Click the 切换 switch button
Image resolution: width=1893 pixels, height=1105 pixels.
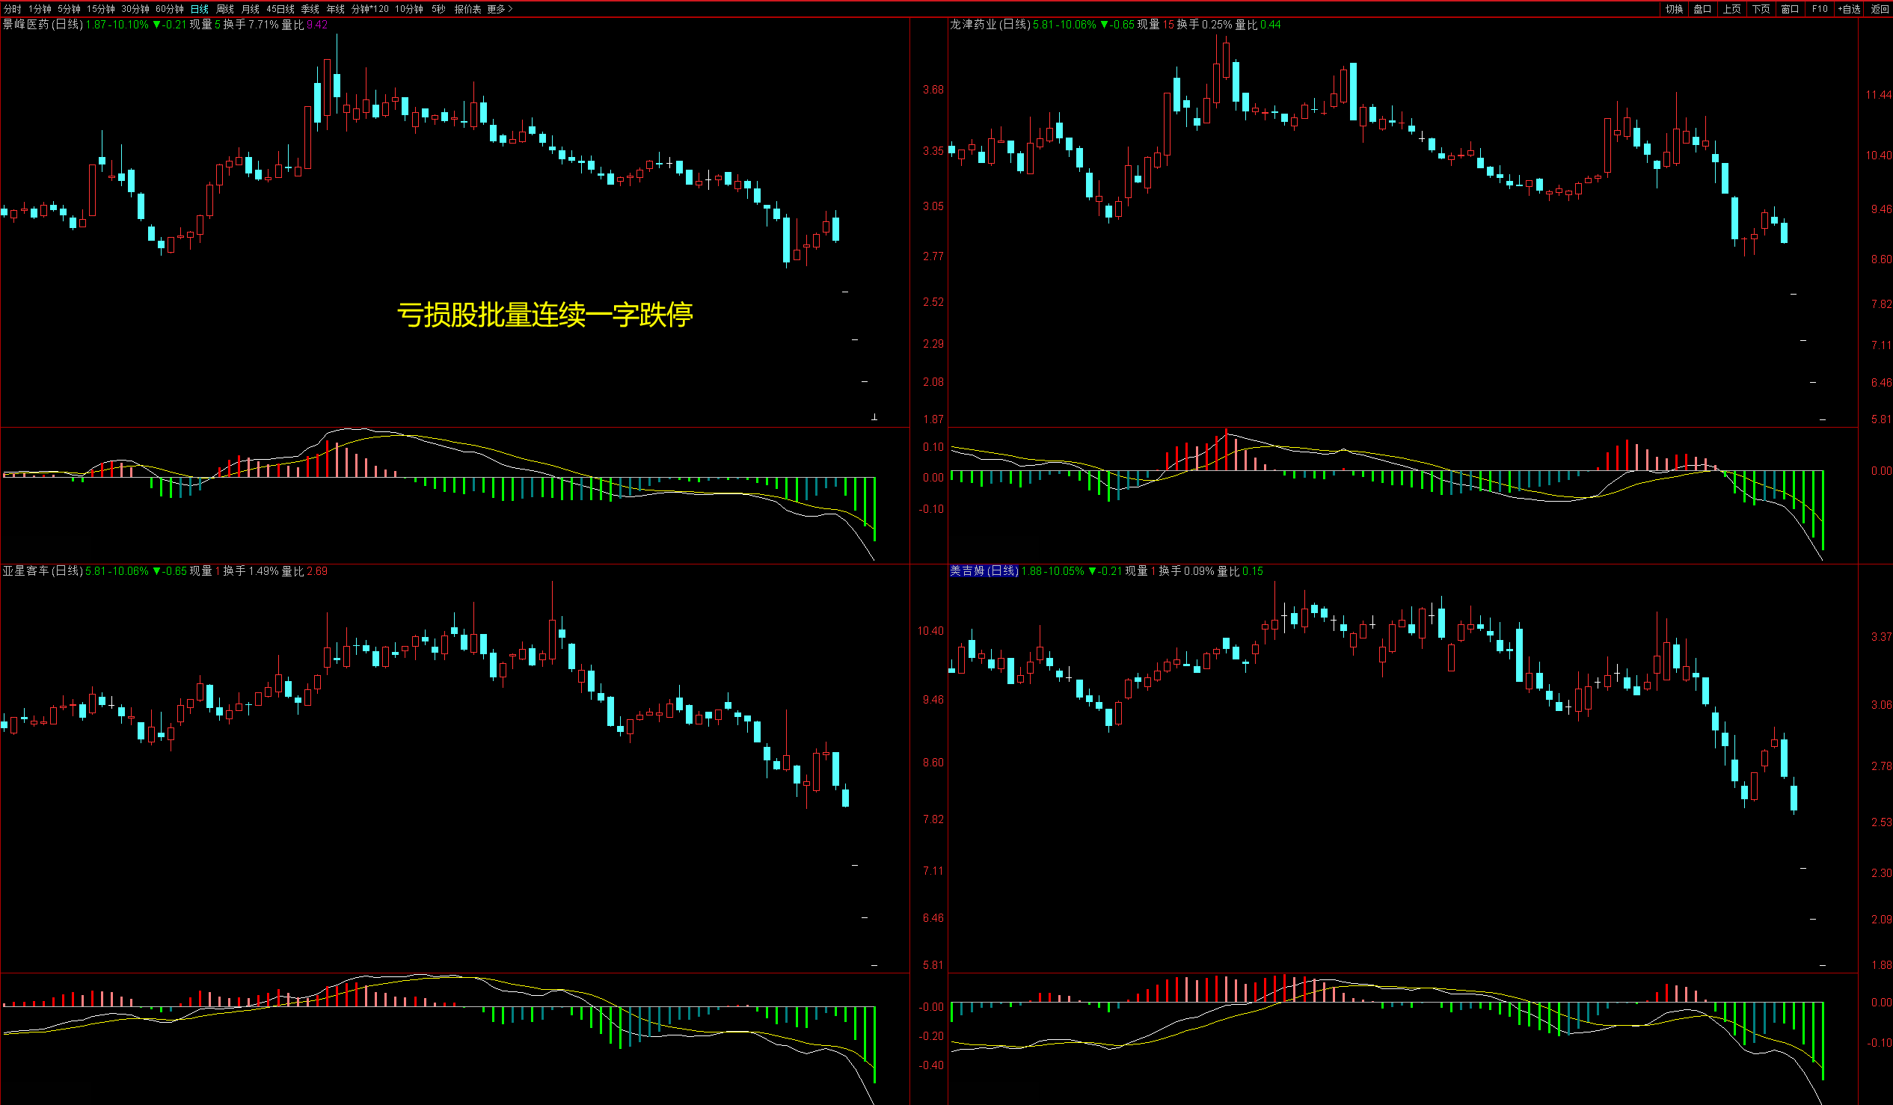[1674, 9]
